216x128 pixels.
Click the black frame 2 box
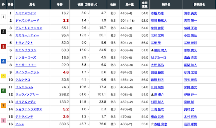tap(3, 31)
